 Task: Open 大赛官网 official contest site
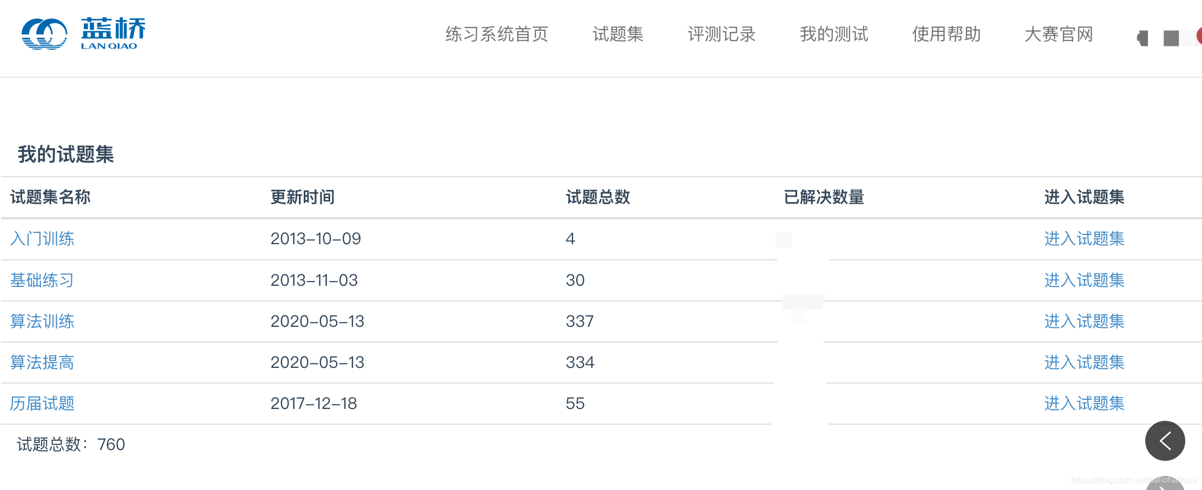pyautogui.click(x=1059, y=34)
